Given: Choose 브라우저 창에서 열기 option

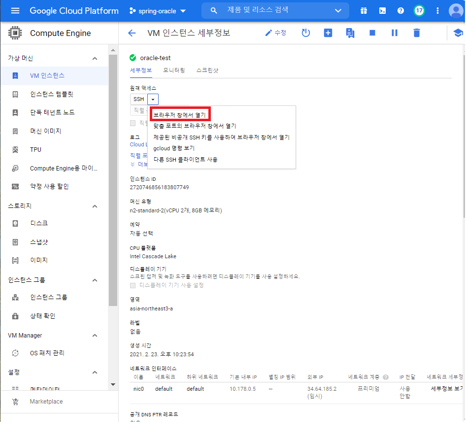Looking at the screenshot, I should [179, 115].
